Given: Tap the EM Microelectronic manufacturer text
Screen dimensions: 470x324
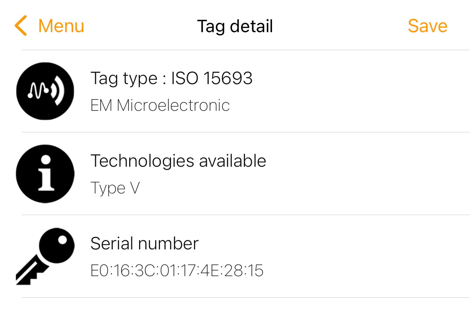Looking at the screenshot, I should pyautogui.click(x=160, y=106).
